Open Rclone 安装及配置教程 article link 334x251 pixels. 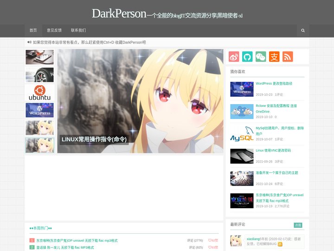tap(276, 109)
